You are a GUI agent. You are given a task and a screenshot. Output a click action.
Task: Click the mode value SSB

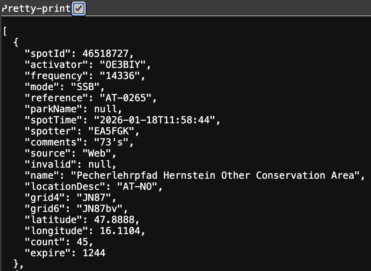[x=91, y=87]
